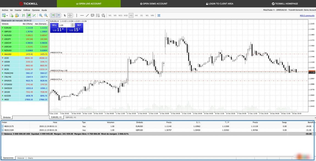Collapse the Balance summary row
This screenshot has width=316, height=161.
coord(2,134)
